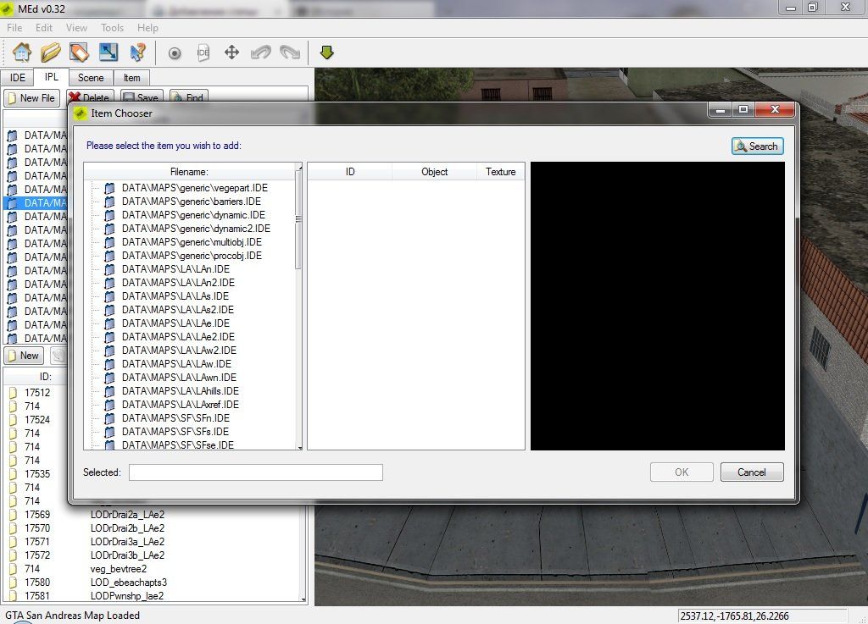
Task: Click the house toolbar icon
Action: (22, 52)
